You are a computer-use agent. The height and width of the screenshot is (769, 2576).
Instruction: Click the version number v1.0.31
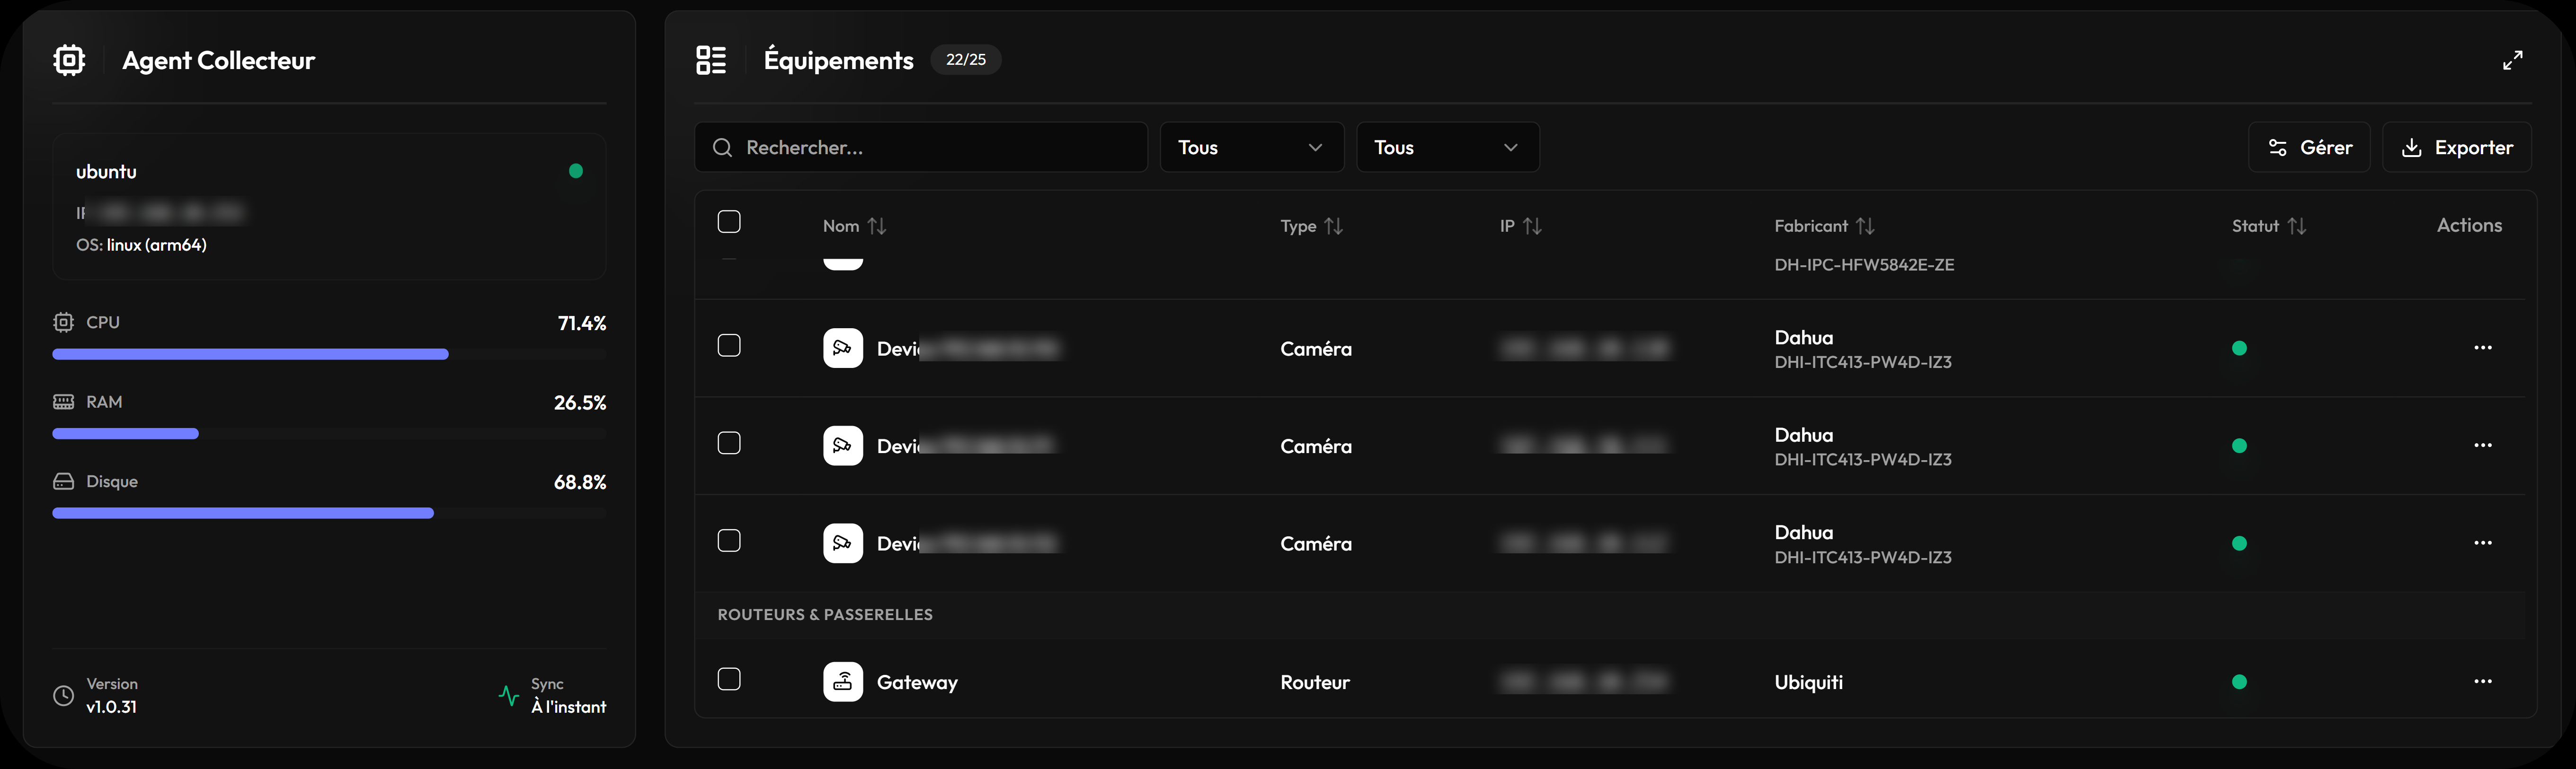tap(111, 707)
